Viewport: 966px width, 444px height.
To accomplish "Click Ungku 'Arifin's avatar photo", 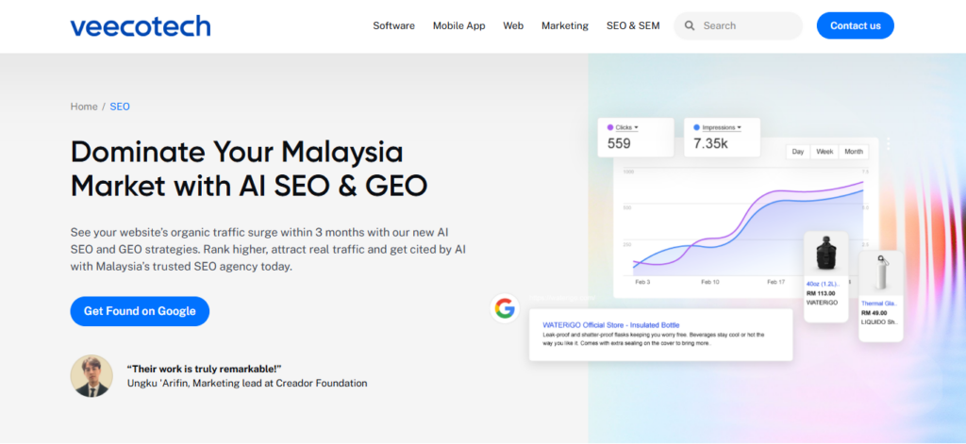I will pyautogui.click(x=92, y=375).
